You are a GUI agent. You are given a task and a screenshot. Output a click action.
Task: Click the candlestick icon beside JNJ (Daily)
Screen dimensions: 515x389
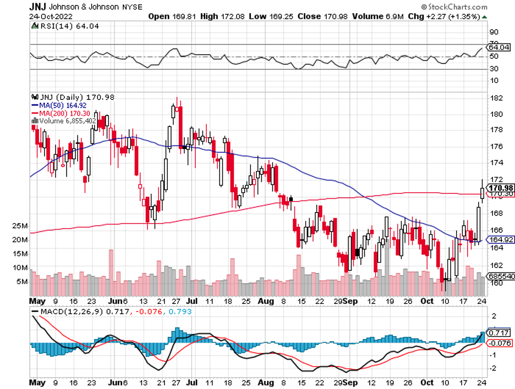(35, 97)
